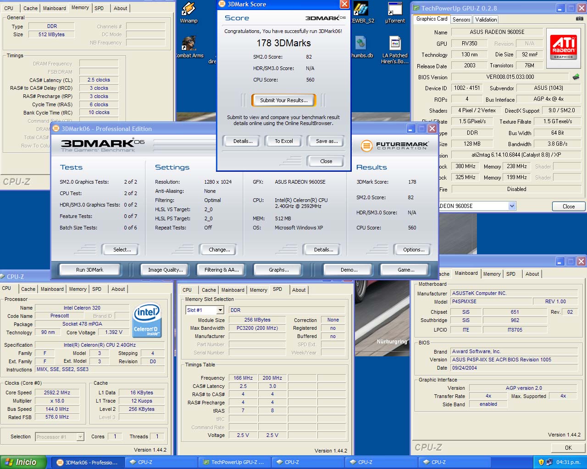Click the PC3200 (200 MHz) max bandwidth value
Screen dimensions: 587x469
[x=257, y=328]
